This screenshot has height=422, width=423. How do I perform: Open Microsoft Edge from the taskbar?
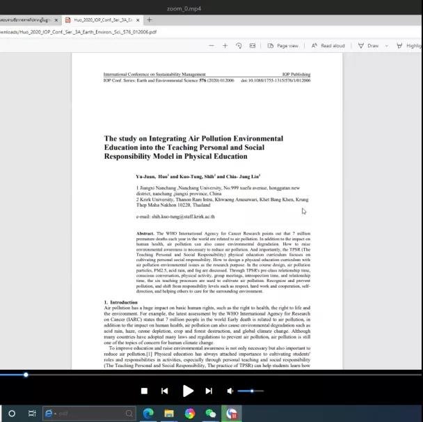click(x=148, y=414)
